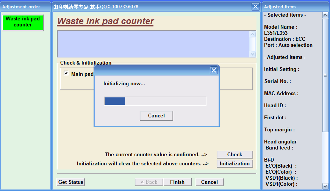The width and height of the screenshot is (330, 191).
Task: Cancel the initialization in the progress dialog
Action: point(156,116)
